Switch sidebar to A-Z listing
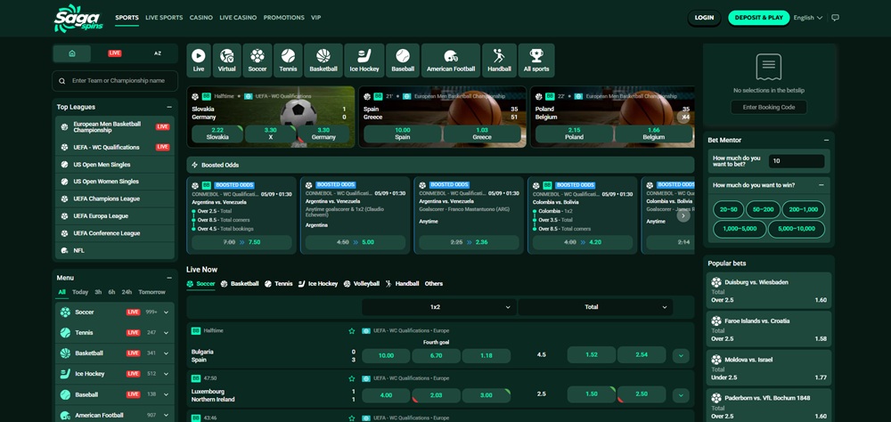 point(158,53)
